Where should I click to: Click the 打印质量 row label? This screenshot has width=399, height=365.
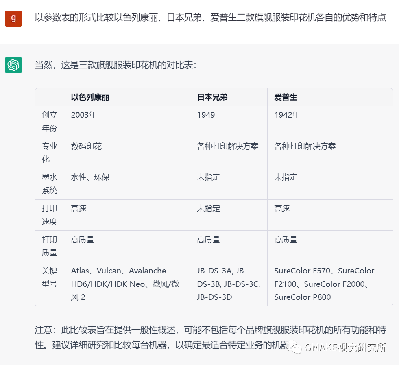[49, 247]
